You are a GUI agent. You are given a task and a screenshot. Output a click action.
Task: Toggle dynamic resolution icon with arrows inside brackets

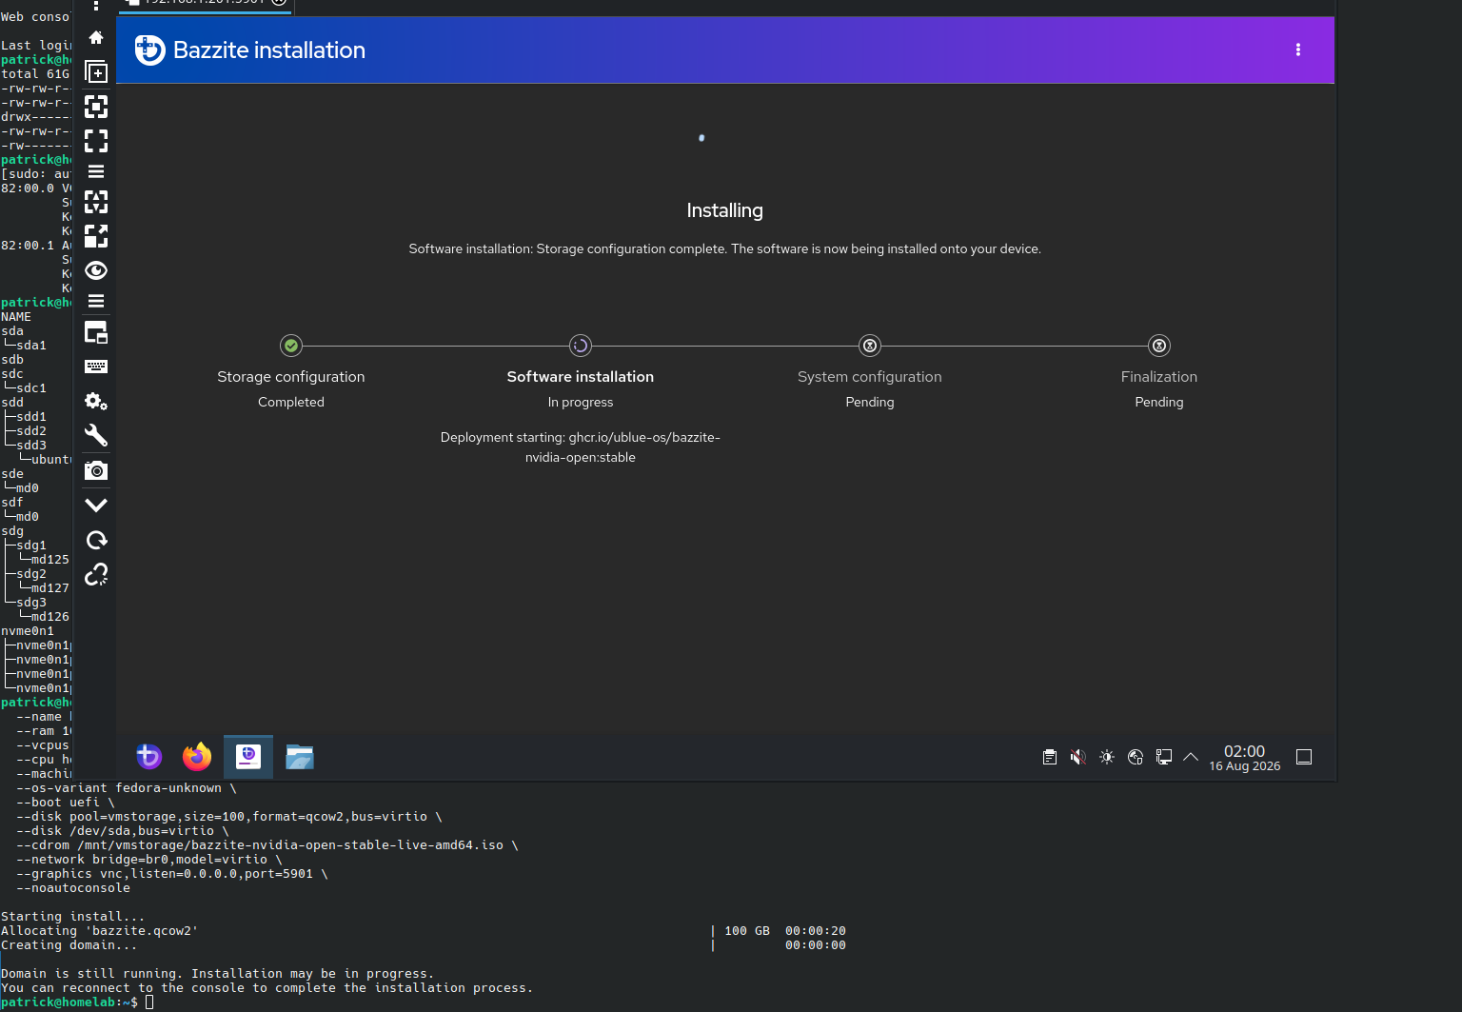96,202
